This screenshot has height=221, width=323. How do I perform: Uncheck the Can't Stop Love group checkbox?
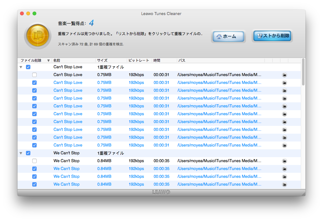point(28,67)
